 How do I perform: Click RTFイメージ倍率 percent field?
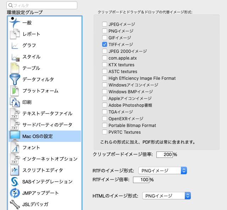point(141,180)
